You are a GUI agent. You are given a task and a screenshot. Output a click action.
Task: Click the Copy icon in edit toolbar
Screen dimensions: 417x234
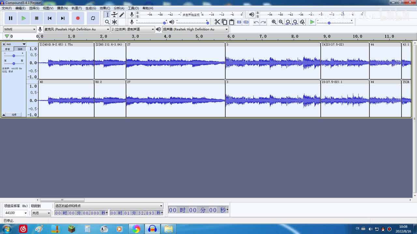(224, 22)
